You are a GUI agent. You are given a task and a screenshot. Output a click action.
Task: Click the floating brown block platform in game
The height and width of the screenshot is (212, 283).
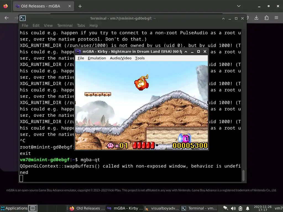(x=98, y=94)
